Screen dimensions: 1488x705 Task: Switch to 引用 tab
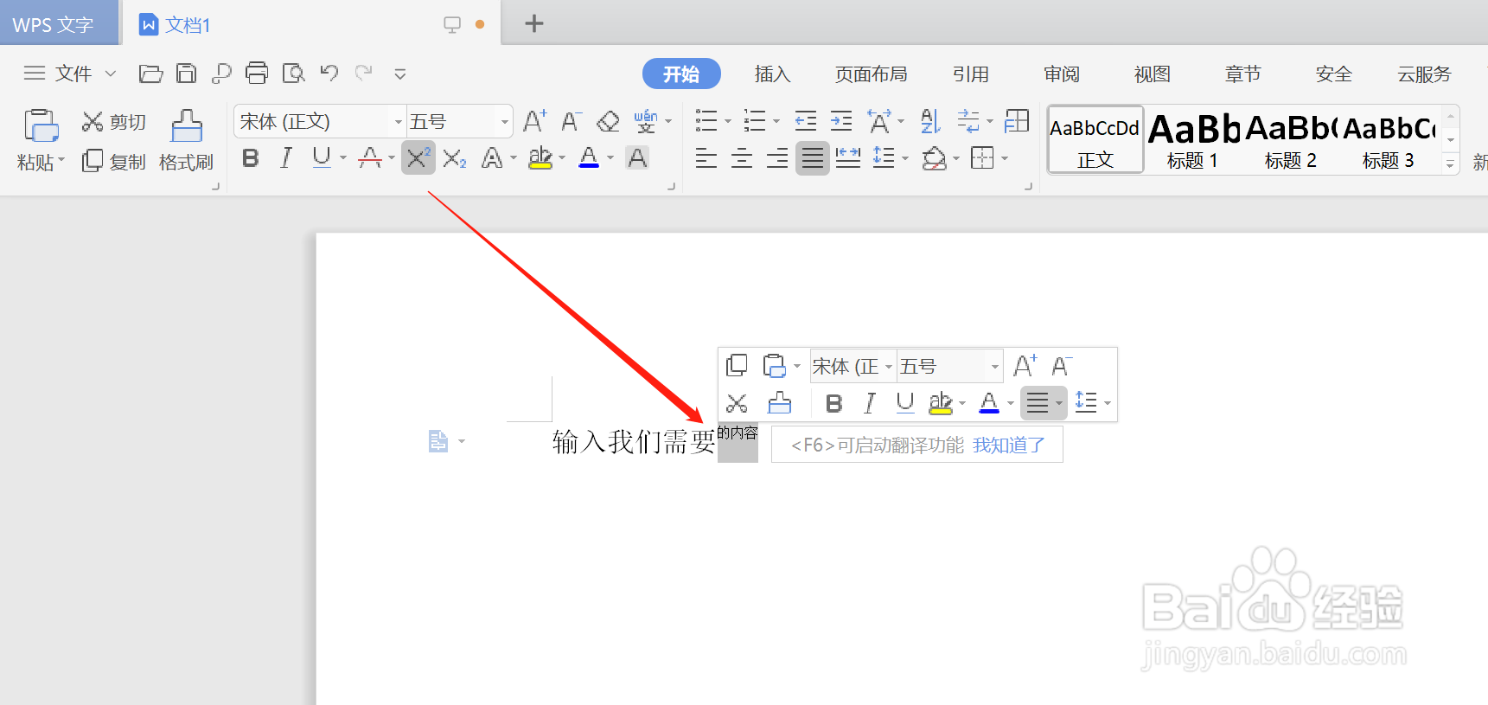tap(971, 74)
